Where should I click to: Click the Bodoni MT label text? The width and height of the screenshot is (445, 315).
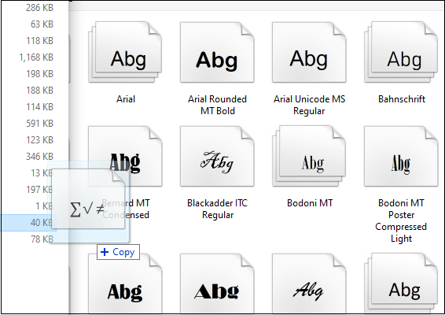tap(310, 203)
